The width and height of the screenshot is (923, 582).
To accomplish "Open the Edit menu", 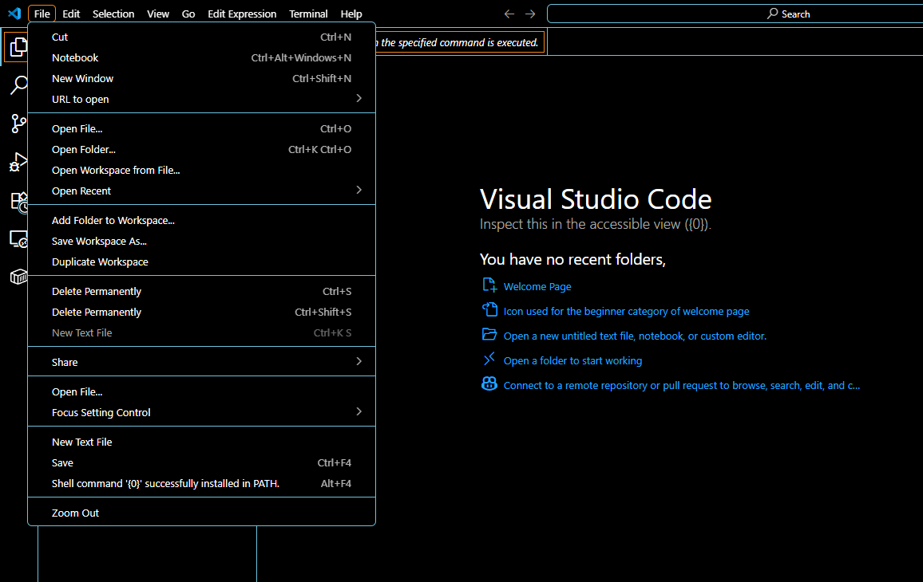I will [71, 14].
